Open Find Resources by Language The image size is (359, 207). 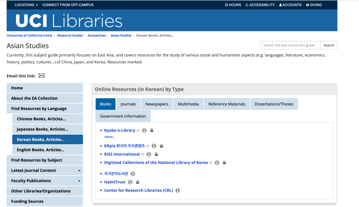(45, 109)
